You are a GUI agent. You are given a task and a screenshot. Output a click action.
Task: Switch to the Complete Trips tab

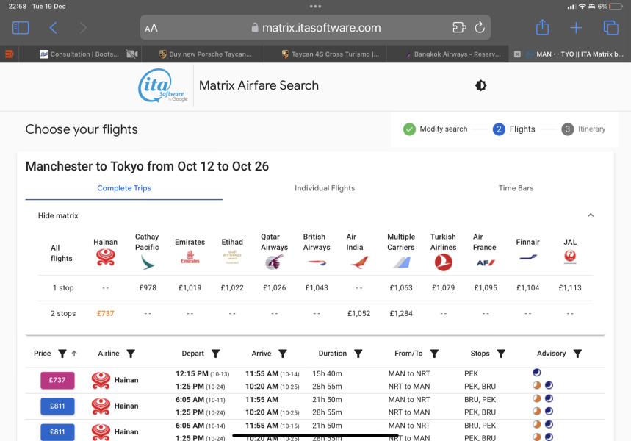click(124, 188)
